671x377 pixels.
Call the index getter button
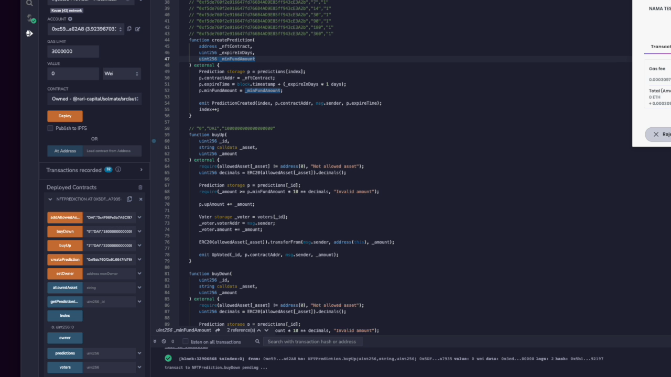click(65, 316)
